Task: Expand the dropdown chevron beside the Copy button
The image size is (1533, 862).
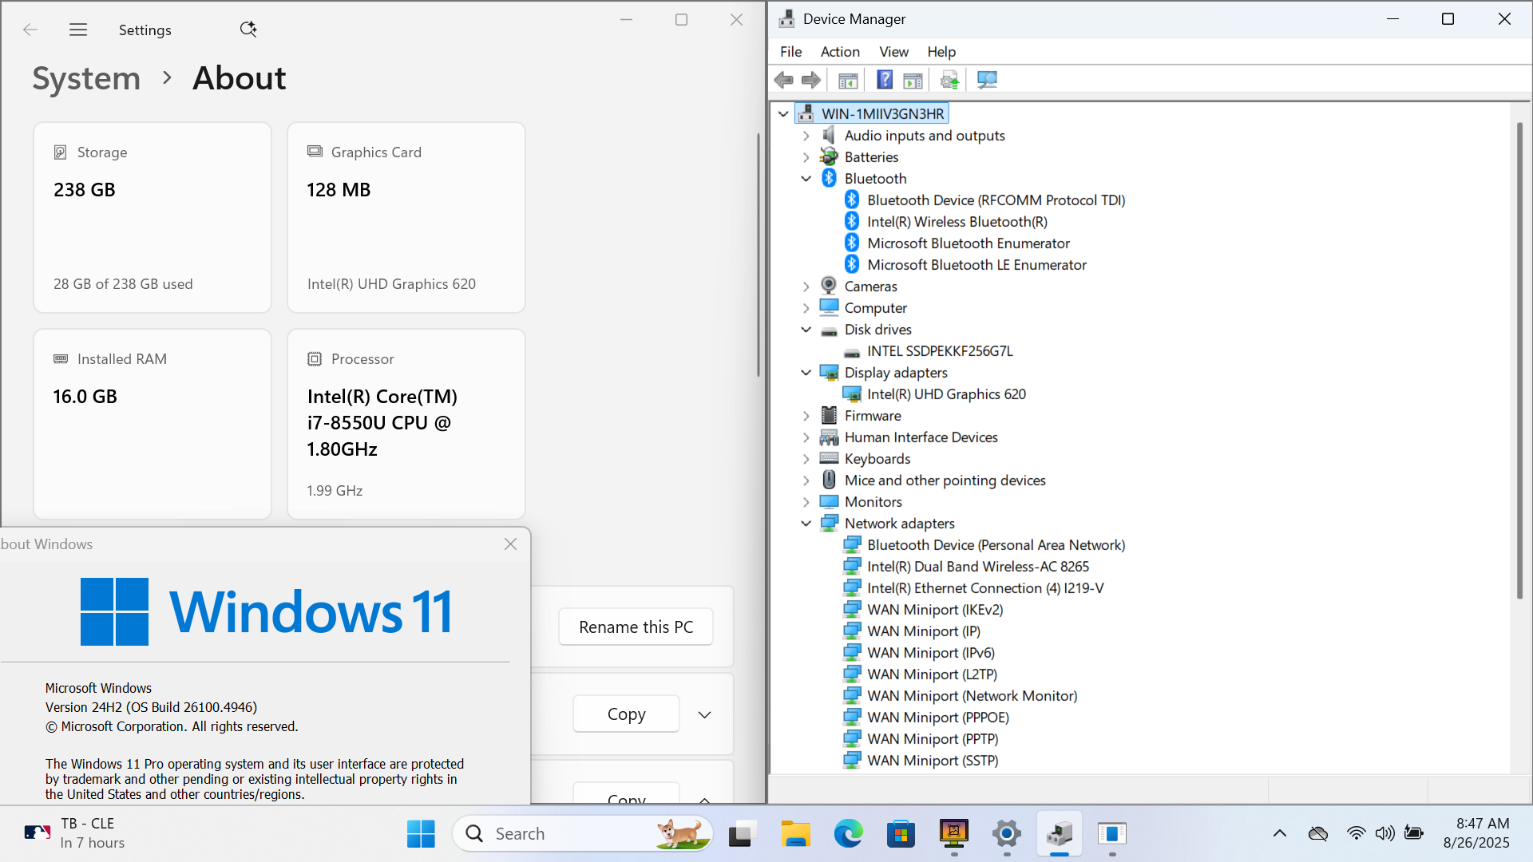Action: click(x=704, y=714)
